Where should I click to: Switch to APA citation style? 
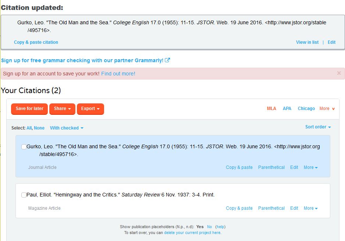[287, 109]
